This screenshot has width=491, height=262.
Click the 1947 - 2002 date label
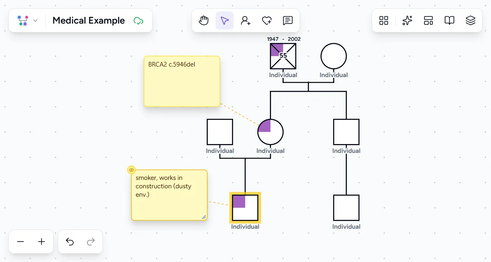284,39
